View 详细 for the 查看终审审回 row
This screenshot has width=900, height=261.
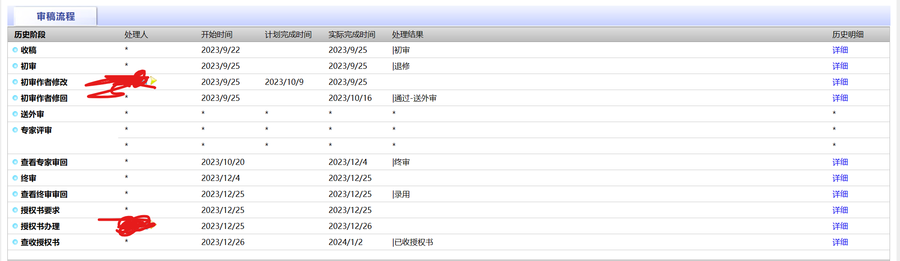pyautogui.click(x=840, y=194)
